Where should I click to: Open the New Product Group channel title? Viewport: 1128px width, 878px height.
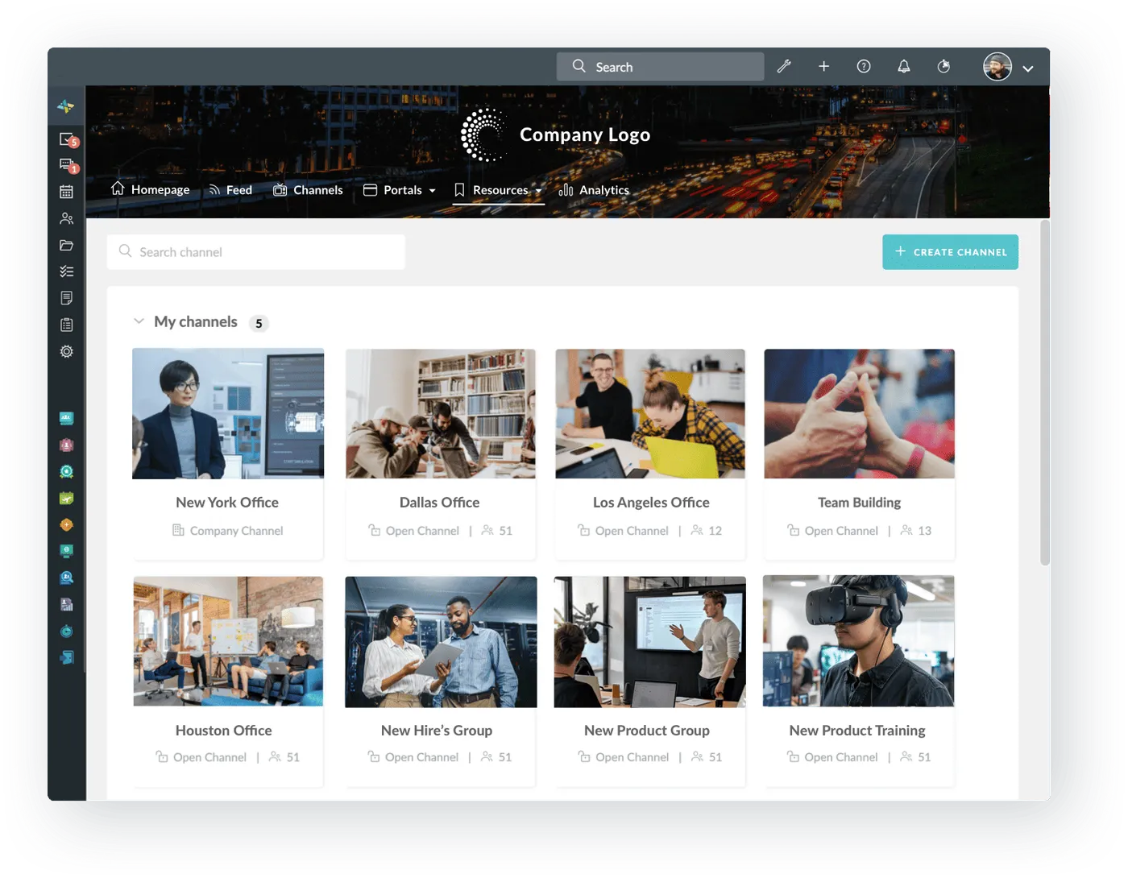647,731
